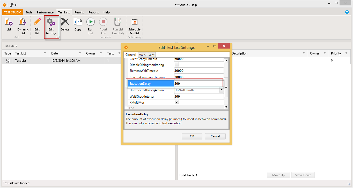
Task: Collapse the Log section
Action: click(126, 108)
